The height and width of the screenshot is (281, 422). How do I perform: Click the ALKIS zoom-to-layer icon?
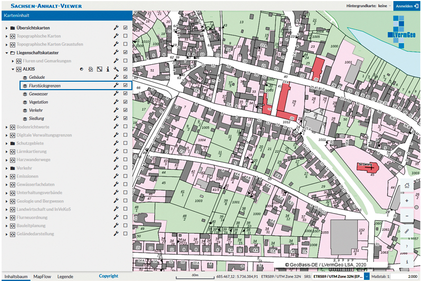(91, 69)
